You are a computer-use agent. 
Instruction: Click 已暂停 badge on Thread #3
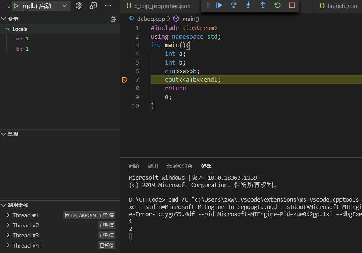[x=107, y=235]
